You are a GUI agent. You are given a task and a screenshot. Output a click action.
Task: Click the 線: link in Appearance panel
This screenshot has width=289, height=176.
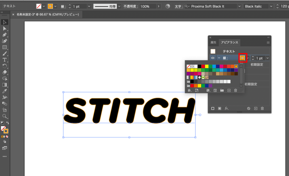[225, 58]
